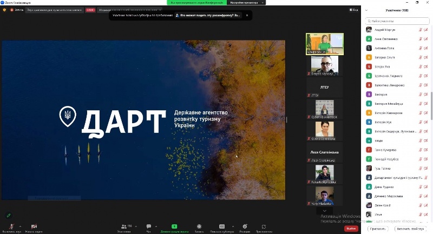Open the Participants panel icon

coord(123,226)
